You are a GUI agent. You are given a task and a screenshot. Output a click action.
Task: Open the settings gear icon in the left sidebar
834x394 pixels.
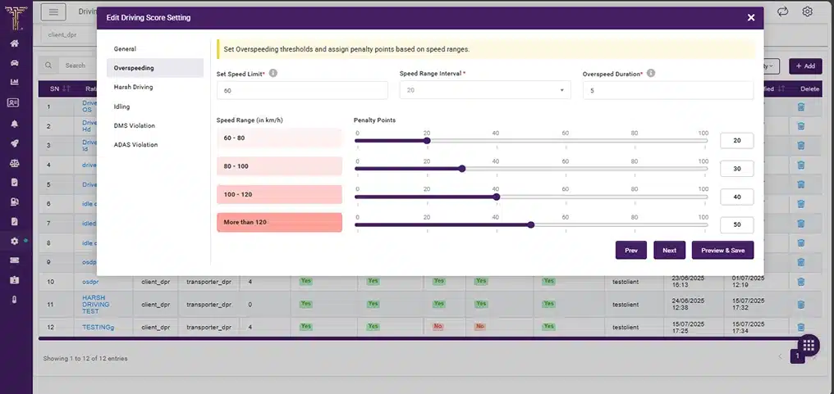15,241
